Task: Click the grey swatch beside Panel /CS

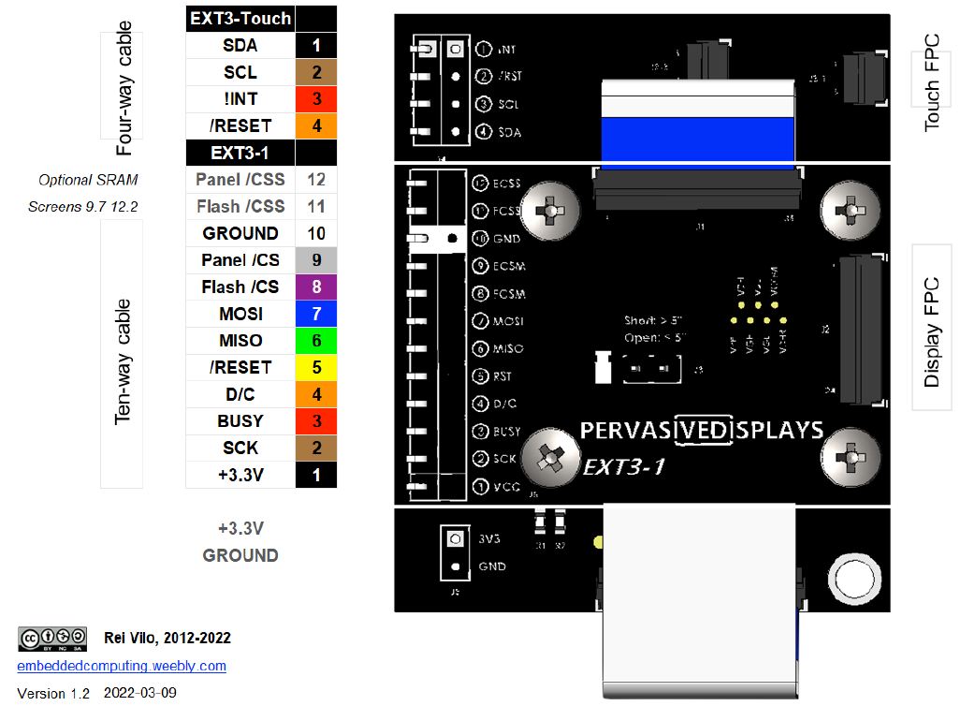Action: (x=316, y=260)
